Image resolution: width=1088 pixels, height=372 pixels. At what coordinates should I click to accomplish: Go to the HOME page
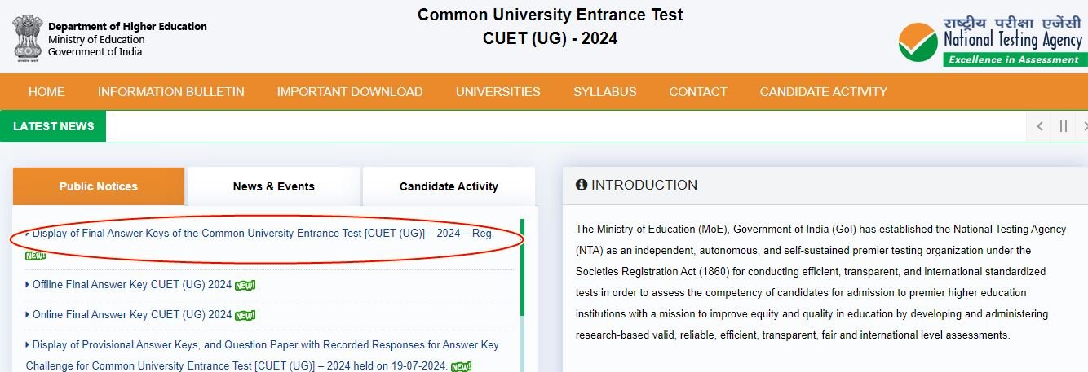coord(46,92)
